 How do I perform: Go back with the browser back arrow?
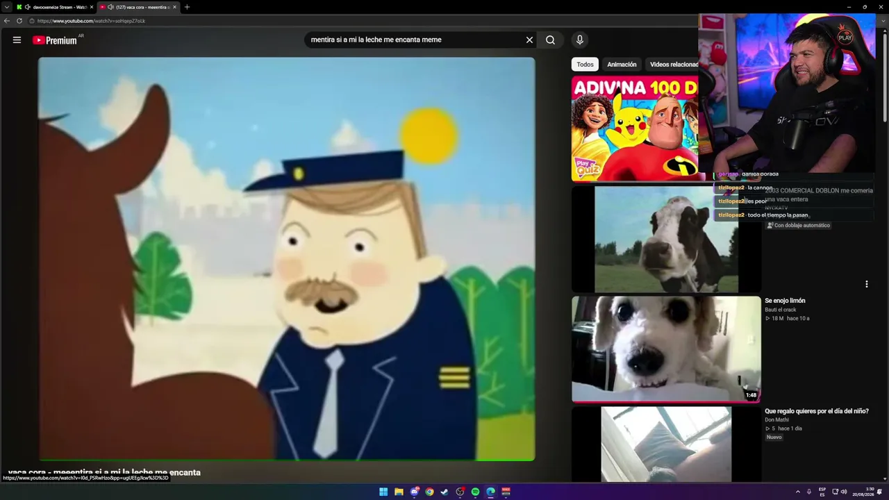(7, 21)
